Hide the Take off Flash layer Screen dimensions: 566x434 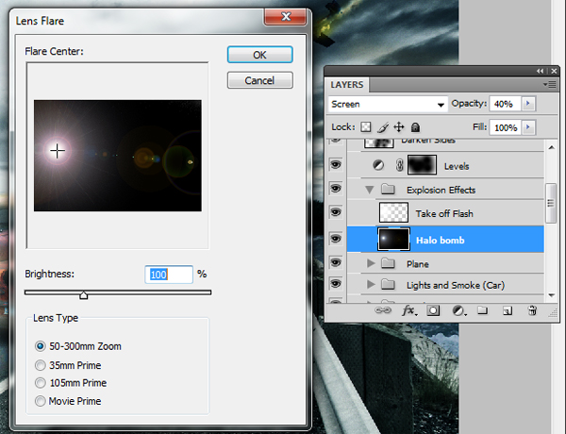[x=335, y=212]
